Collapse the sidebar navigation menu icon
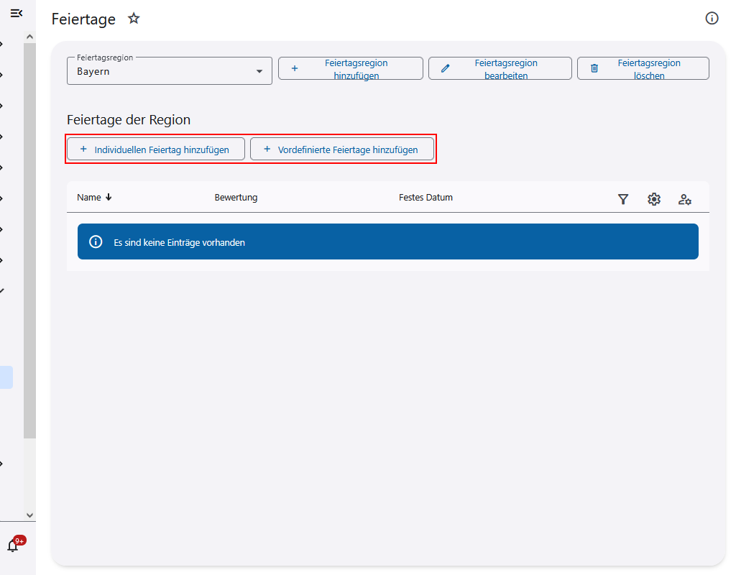736x575 pixels. (x=17, y=13)
